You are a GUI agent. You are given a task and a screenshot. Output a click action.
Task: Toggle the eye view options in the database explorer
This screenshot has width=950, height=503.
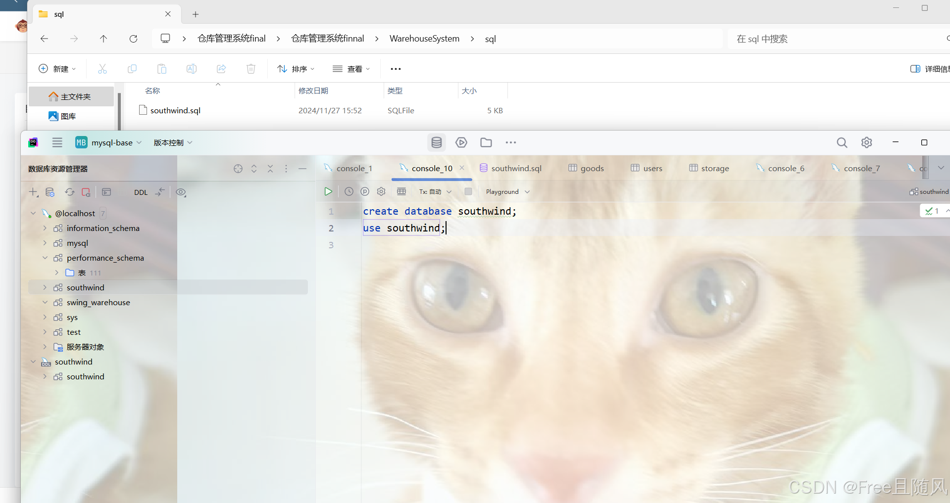[x=181, y=192]
